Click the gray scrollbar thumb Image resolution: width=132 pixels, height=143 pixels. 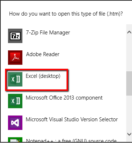point(129,83)
